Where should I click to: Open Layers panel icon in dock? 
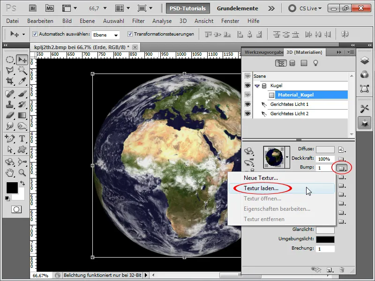[x=365, y=60]
